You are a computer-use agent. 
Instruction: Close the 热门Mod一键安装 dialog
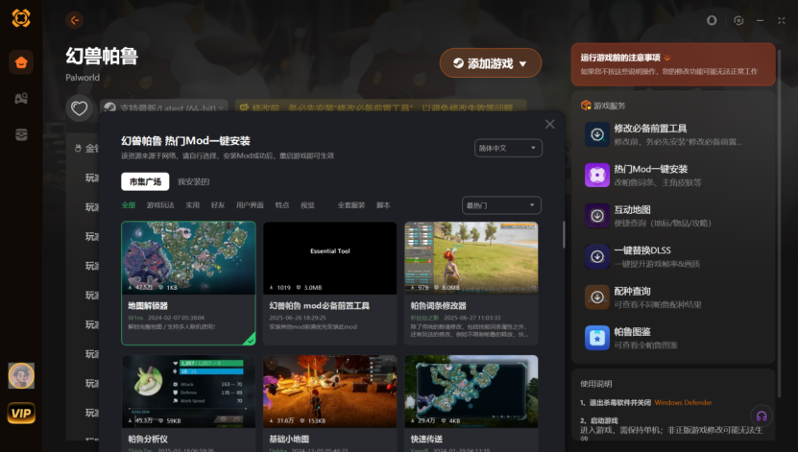point(549,124)
